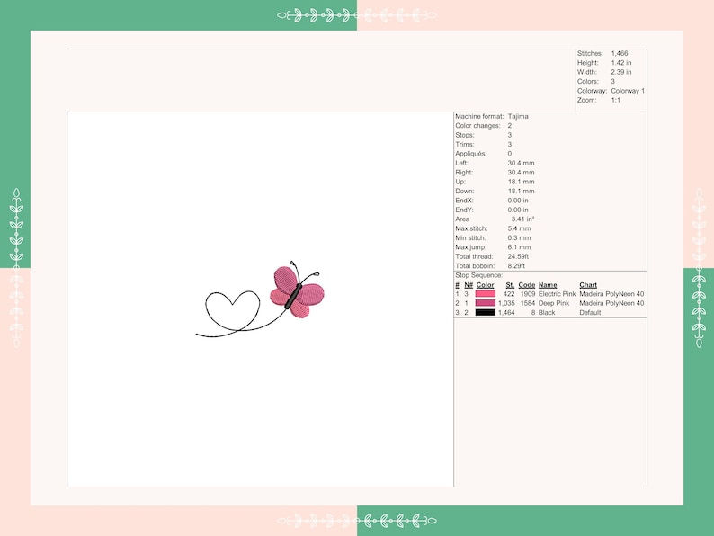Click the total bobbin value '8.29ft'

[x=516, y=265]
